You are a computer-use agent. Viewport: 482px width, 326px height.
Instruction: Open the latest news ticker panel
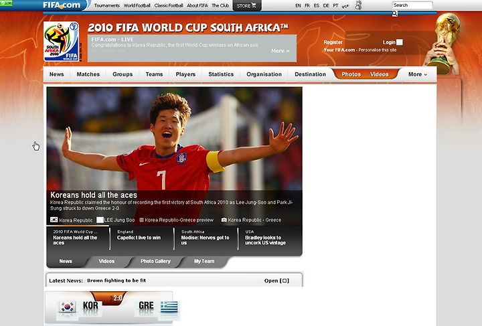pyautogui.click(x=276, y=280)
